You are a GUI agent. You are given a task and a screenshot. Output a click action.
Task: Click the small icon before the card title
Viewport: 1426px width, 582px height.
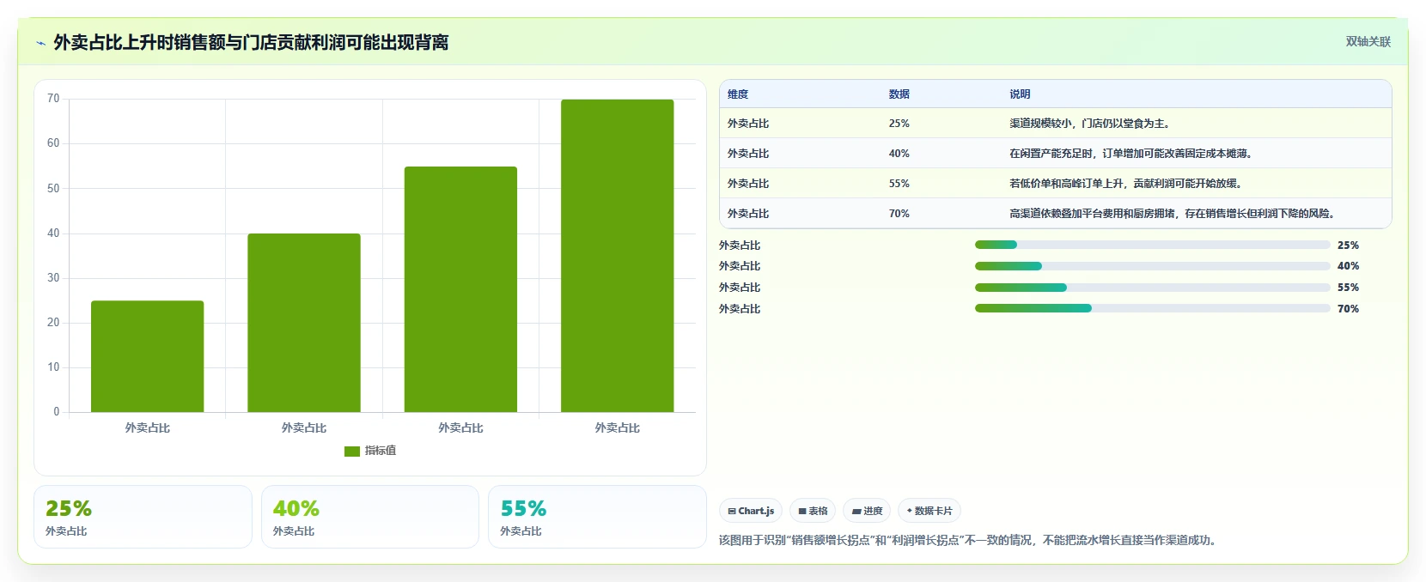click(40, 43)
